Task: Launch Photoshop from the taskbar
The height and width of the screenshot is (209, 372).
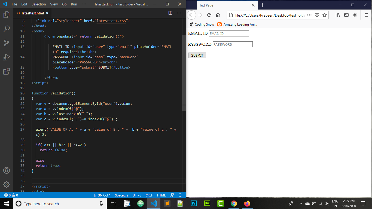Action: [x=194, y=203]
